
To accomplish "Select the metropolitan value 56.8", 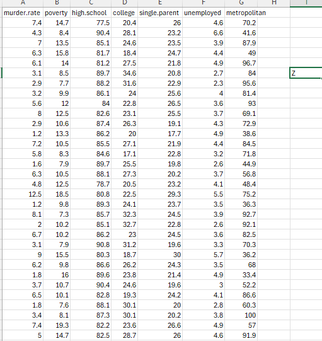I will pyautogui.click(x=241, y=174).
